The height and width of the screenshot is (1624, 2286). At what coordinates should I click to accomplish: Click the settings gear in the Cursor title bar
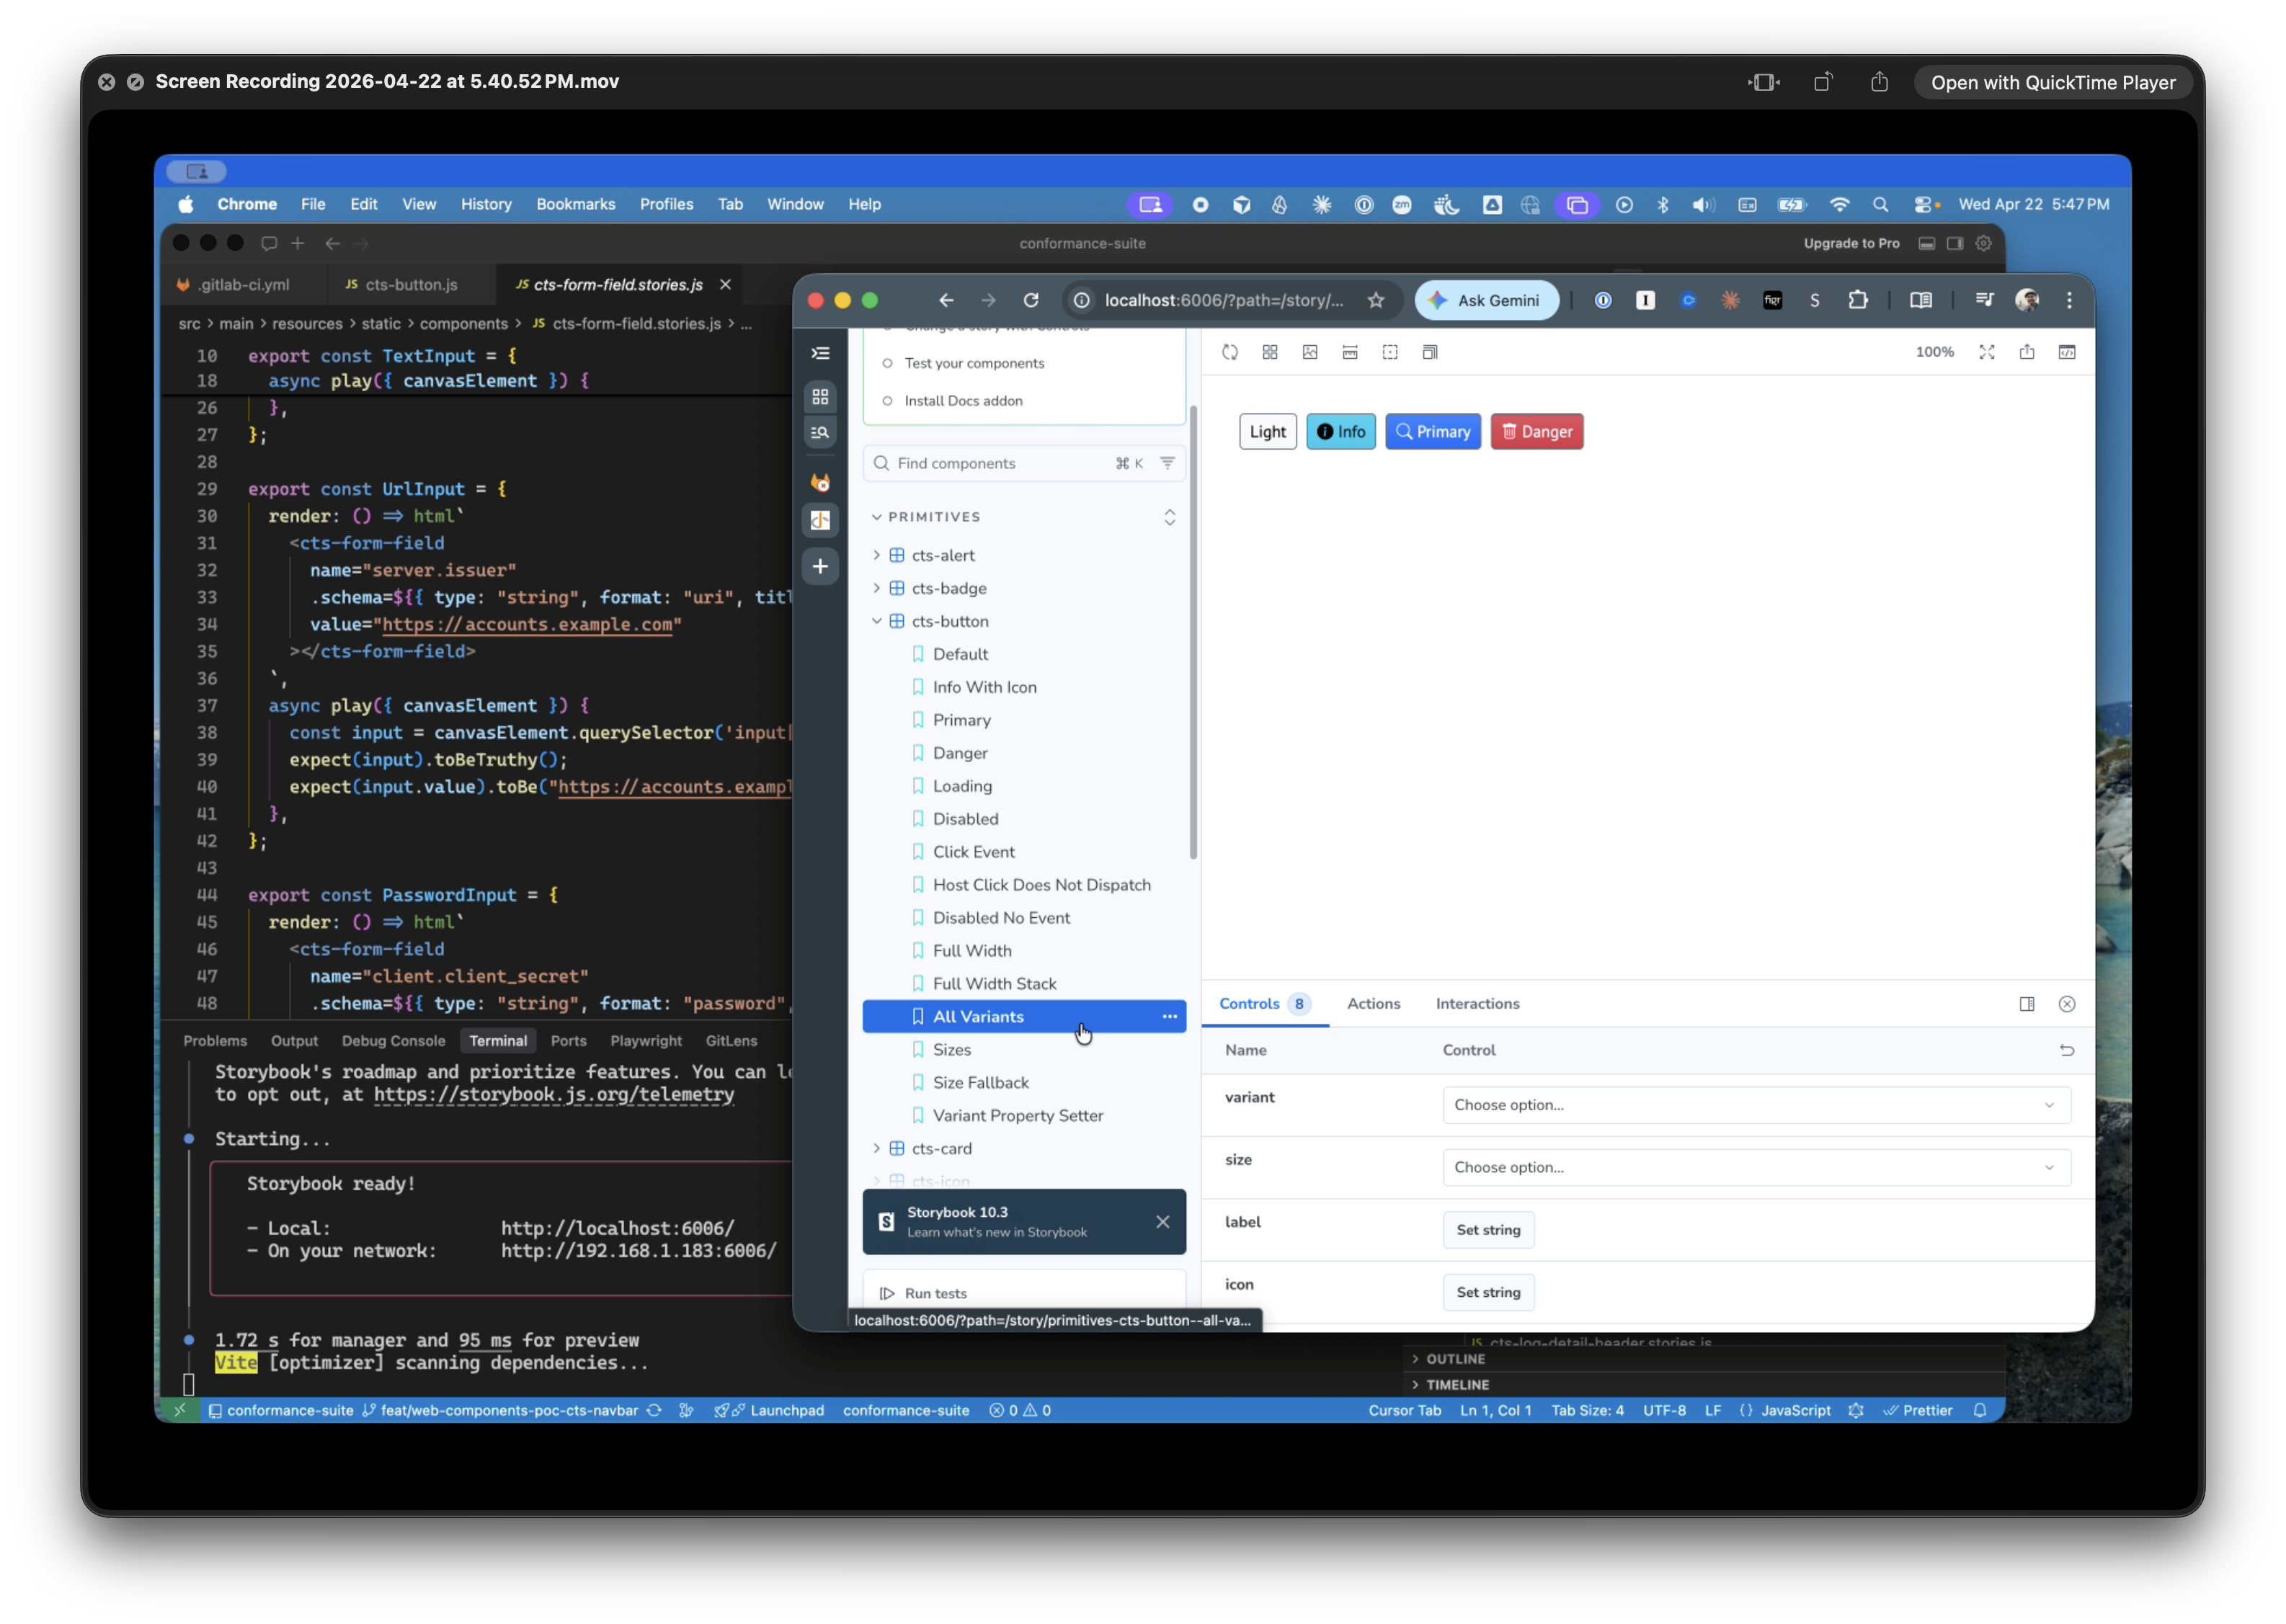click(1983, 243)
